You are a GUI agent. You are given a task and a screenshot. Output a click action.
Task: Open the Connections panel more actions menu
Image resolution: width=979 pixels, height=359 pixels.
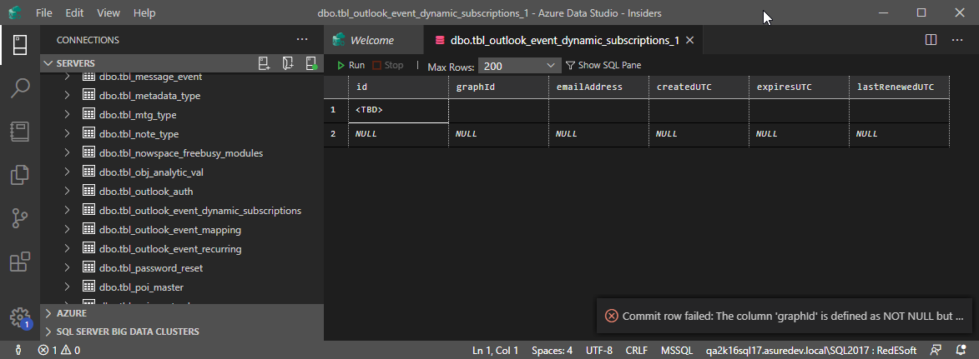(302, 39)
